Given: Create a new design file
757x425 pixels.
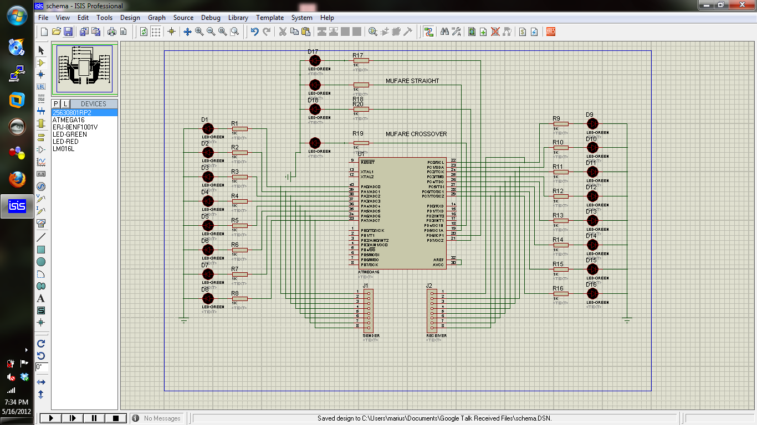Looking at the screenshot, I should coord(44,32).
